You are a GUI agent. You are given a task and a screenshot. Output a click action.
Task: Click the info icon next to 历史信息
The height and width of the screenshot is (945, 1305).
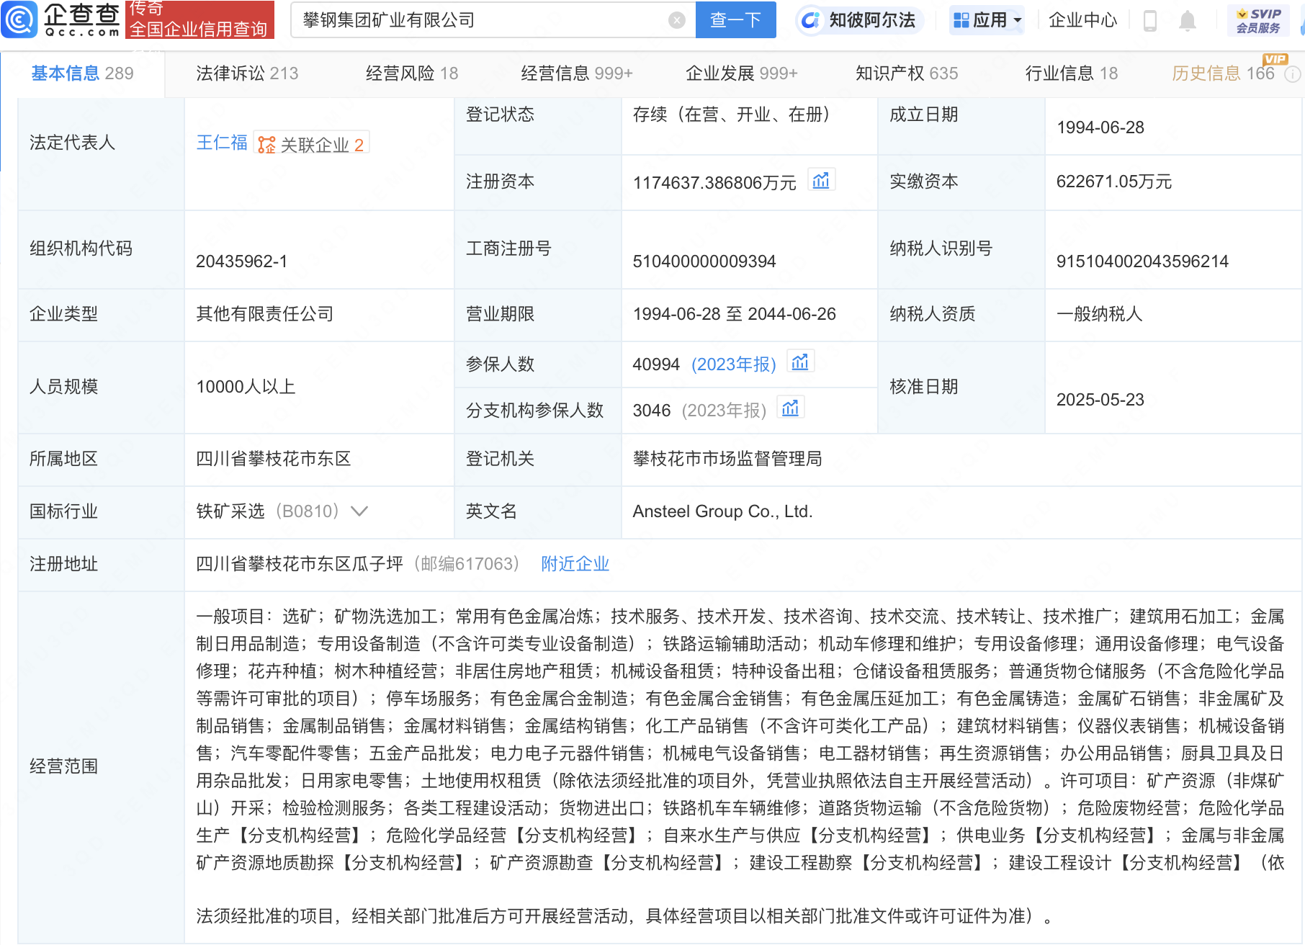coord(1293,74)
